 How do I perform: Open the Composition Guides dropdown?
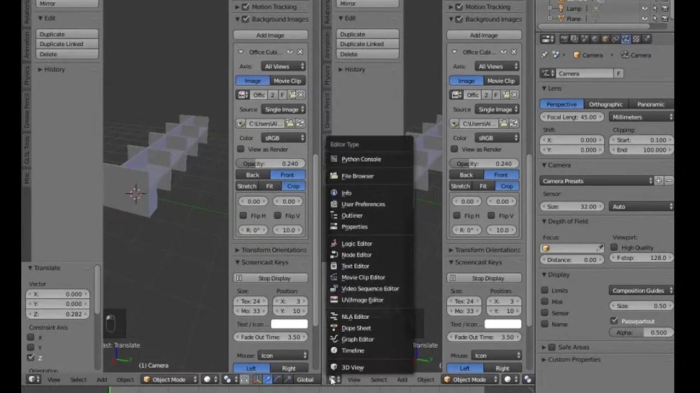pos(640,290)
